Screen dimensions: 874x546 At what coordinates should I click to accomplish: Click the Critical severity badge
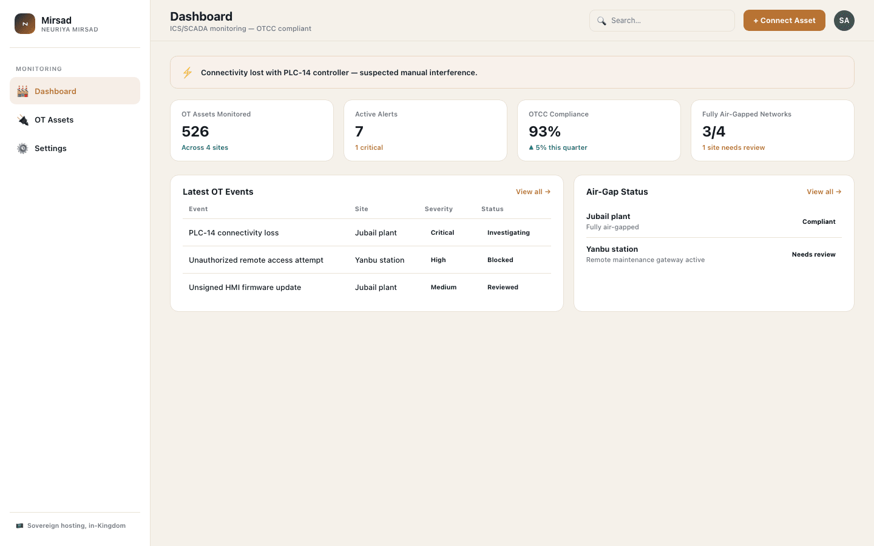442,232
